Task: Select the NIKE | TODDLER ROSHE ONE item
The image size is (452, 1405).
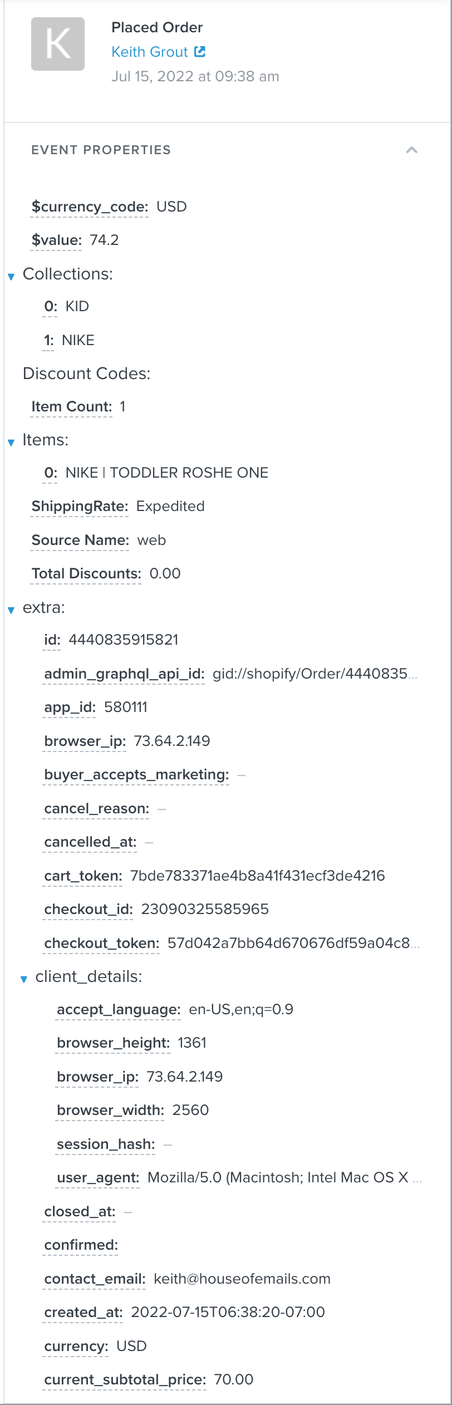Action: [x=167, y=473]
